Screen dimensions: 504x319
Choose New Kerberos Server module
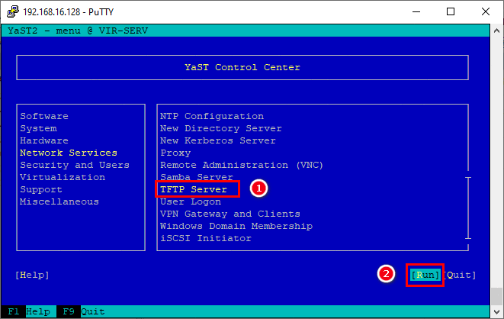pyautogui.click(x=218, y=140)
